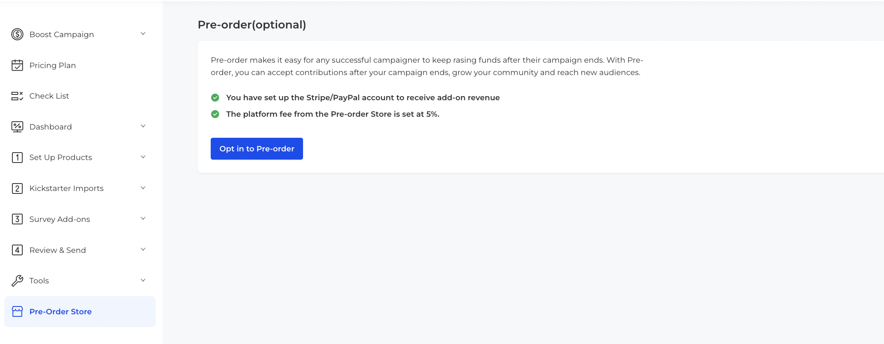Viewport: 884px width, 344px height.
Task: Select the Pre-Order Store sidebar item
Action: pyautogui.click(x=80, y=311)
